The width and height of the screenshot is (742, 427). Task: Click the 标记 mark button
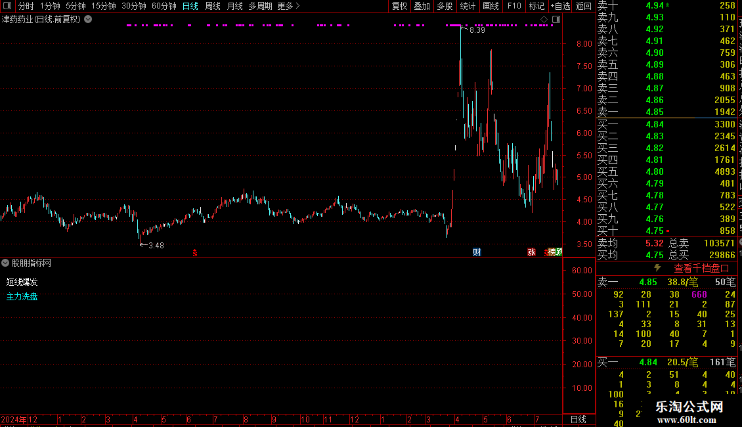click(536, 6)
